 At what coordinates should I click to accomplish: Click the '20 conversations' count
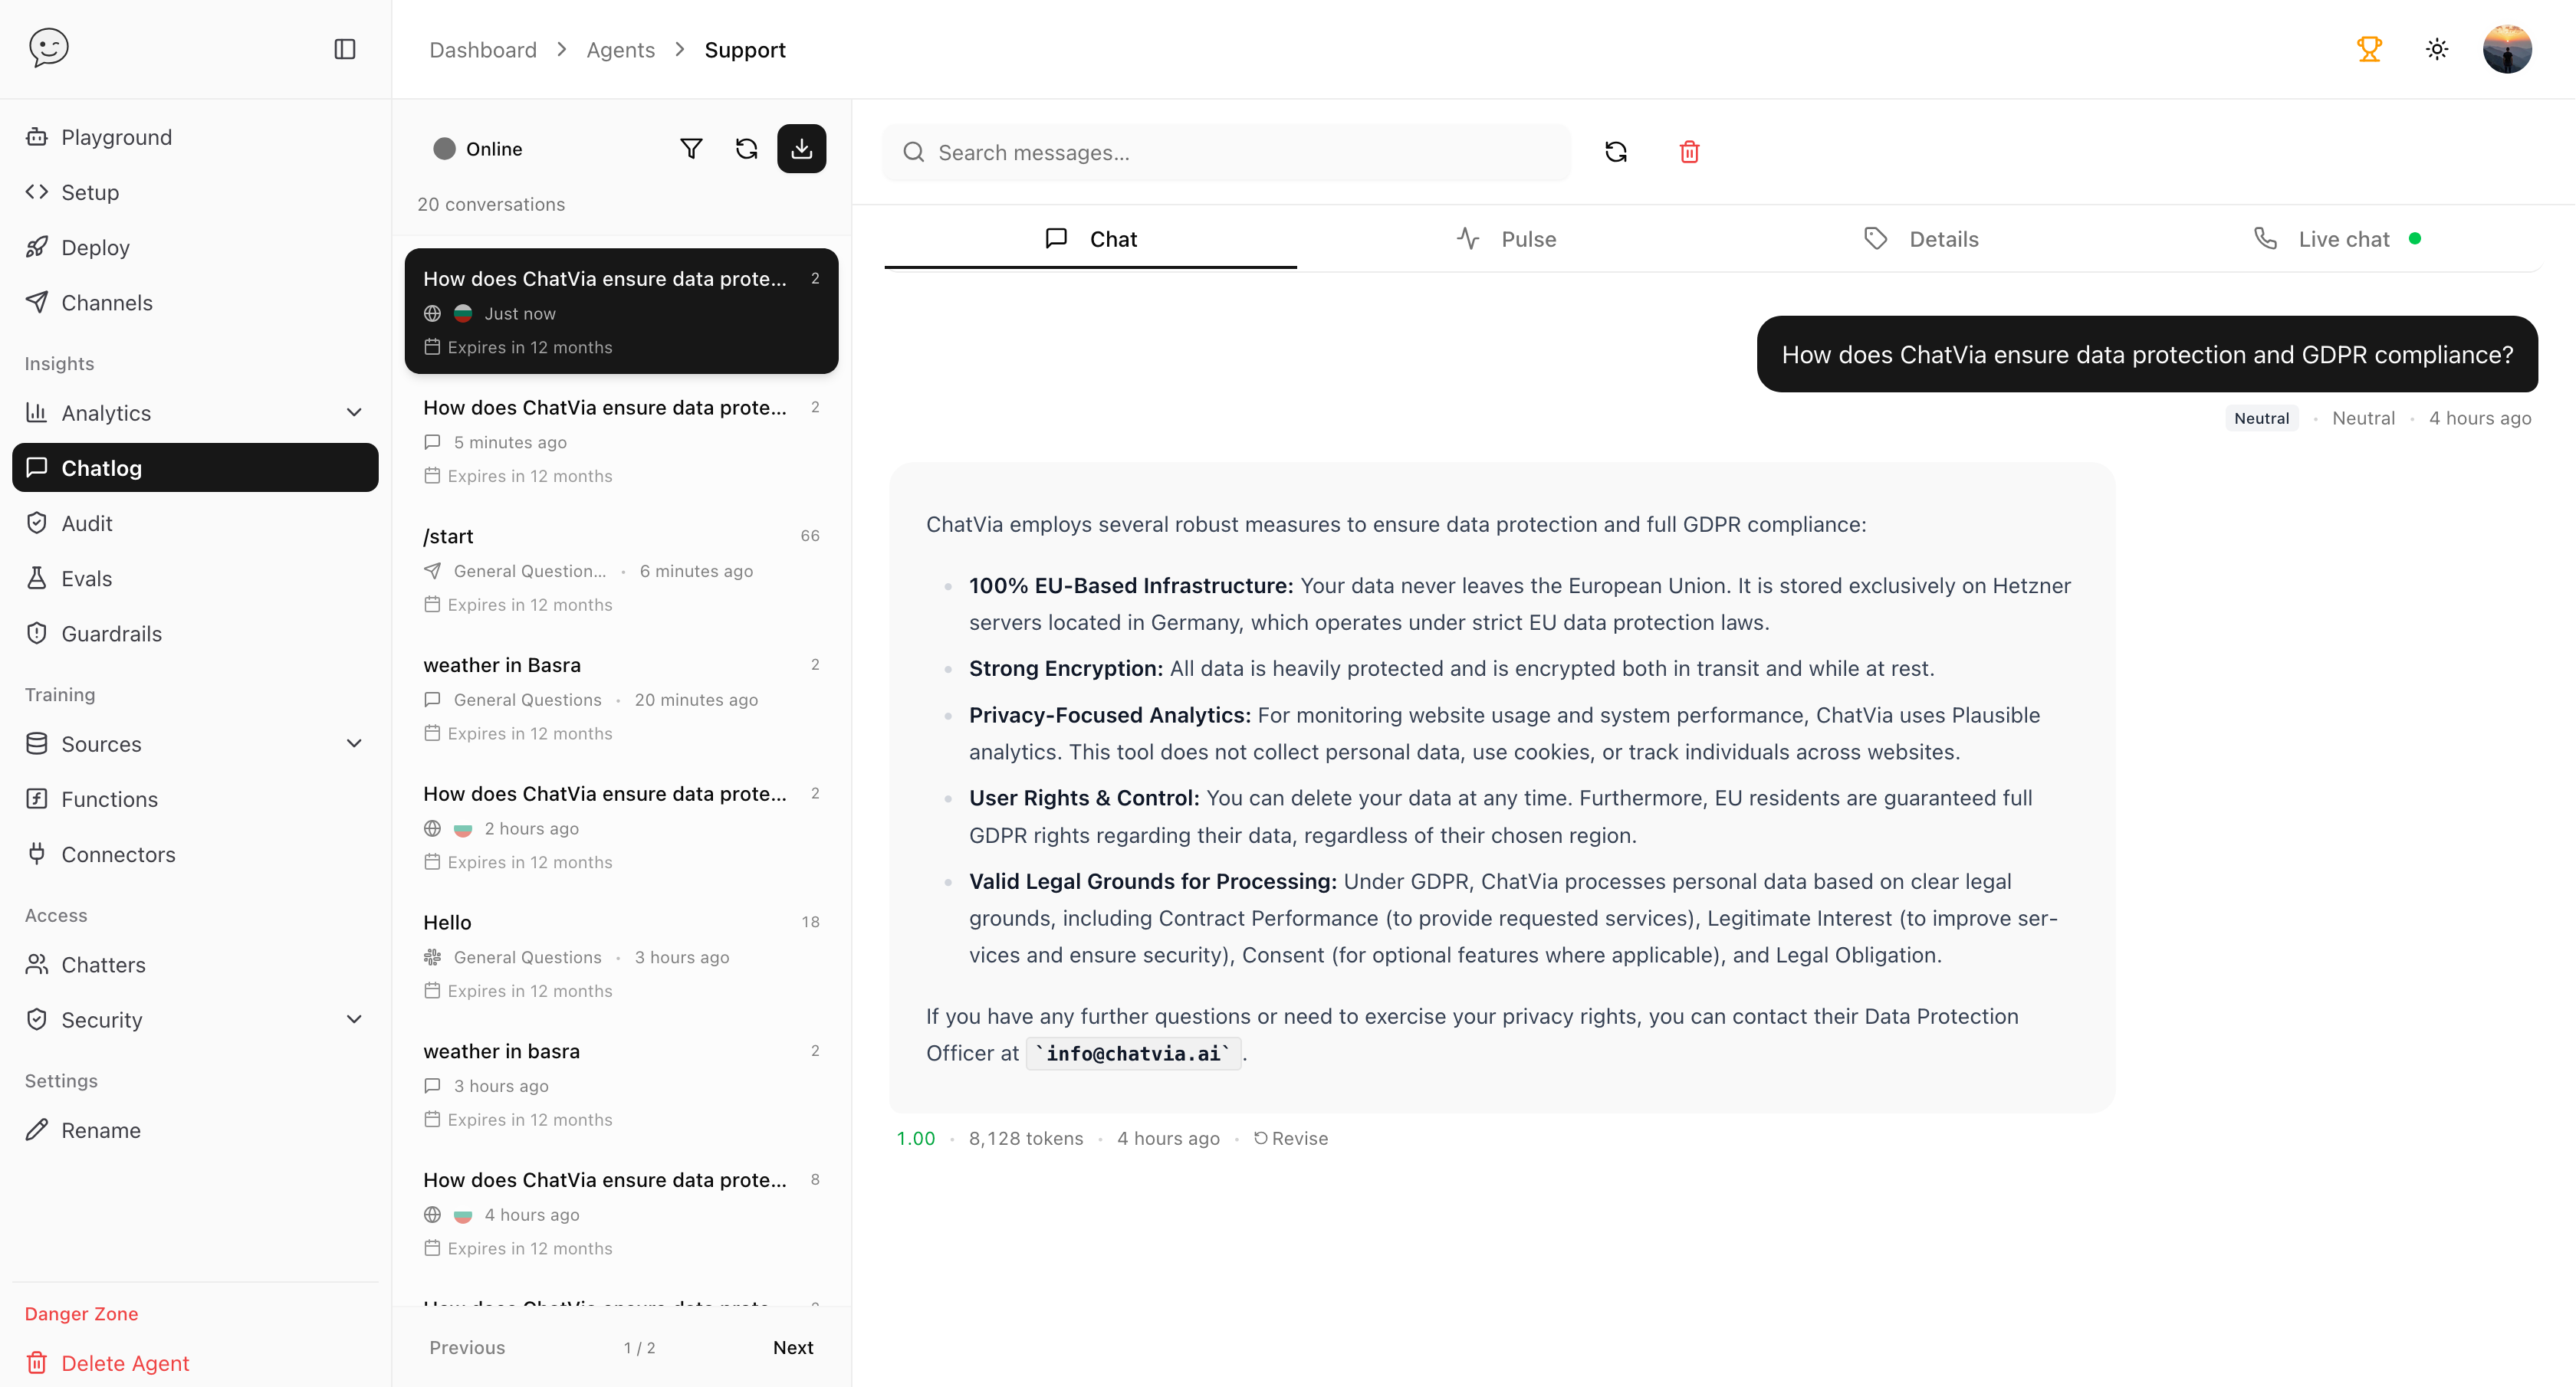[491, 204]
